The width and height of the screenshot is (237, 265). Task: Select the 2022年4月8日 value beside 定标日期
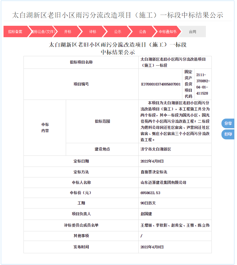pos(152,161)
